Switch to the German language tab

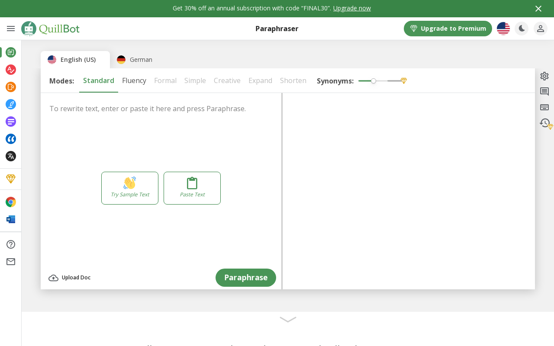click(x=134, y=60)
